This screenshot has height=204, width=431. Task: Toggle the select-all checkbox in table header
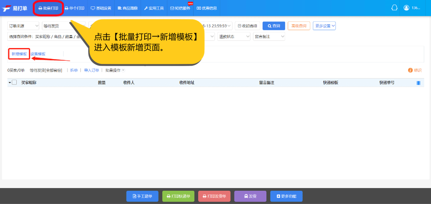click(x=14, y=82)
